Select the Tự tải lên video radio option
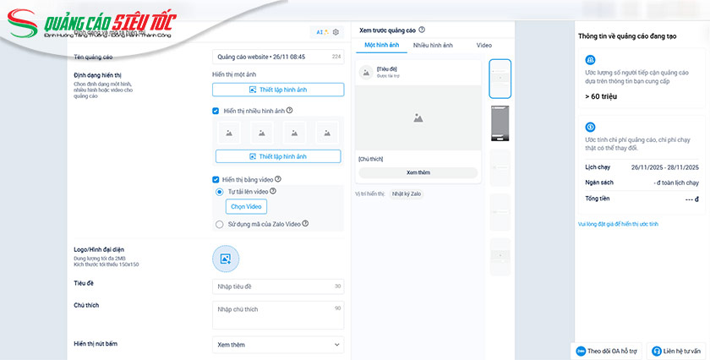 click(221, 192)
